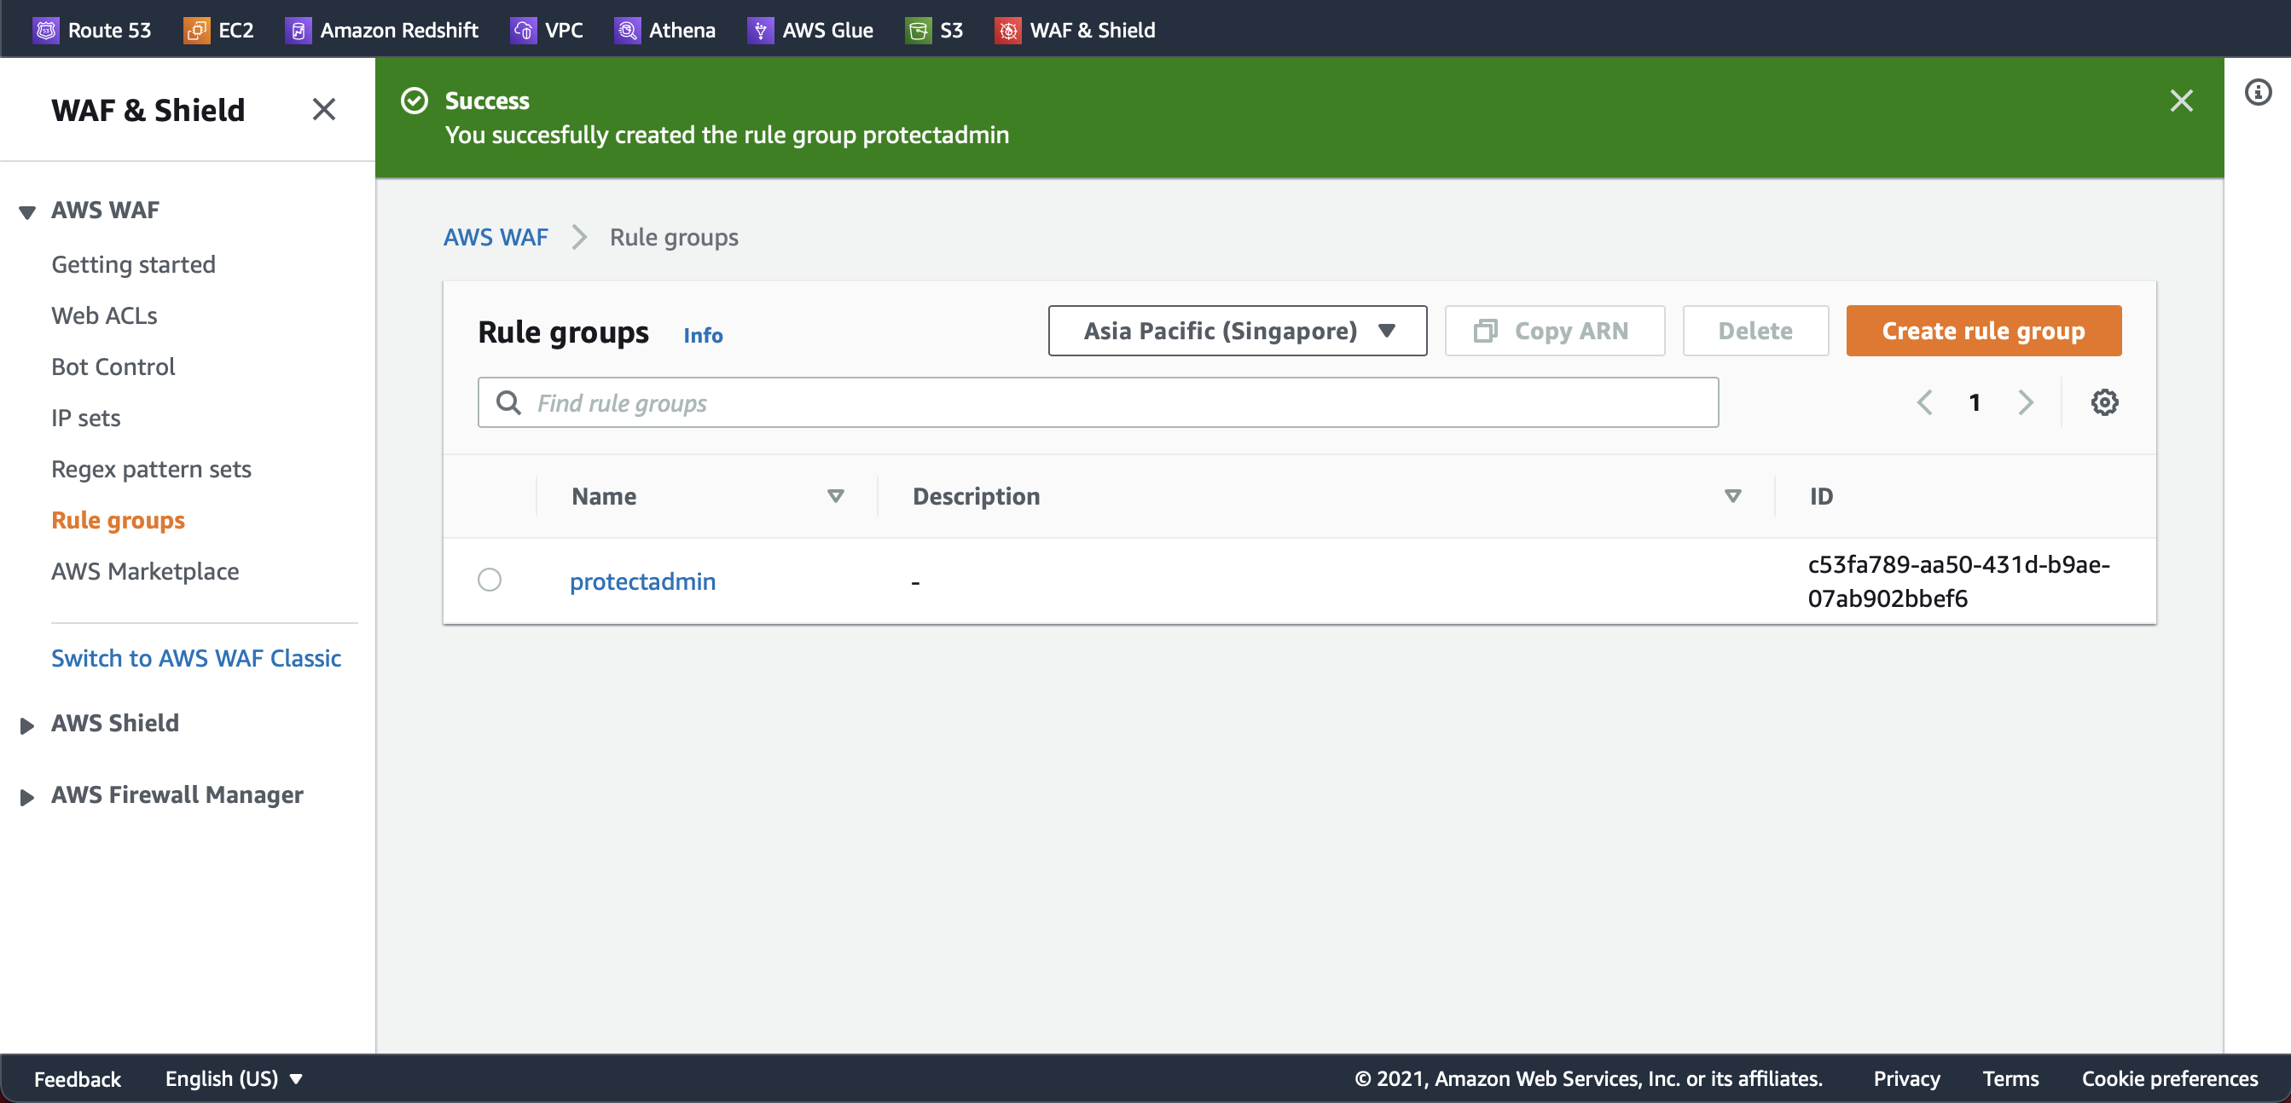Viewport: 2291px width, 1103px height.
Task: Open S3 service shortcut icon
Action: pyautogui.click(x=918, y=30)
